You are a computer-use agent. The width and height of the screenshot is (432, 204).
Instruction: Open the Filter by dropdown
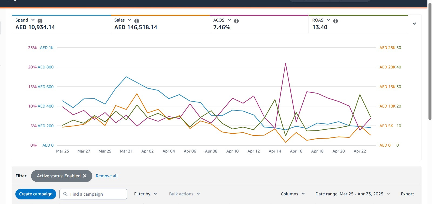146,194
